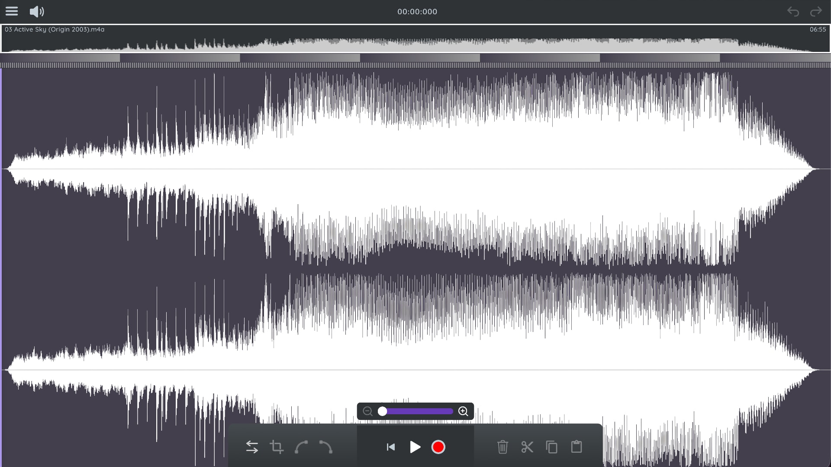Image resolution: width=831 pixels, height=467 pixels.
Task: Zoom out with the magnifier minus icon
Action: click(x=367, y=411)
